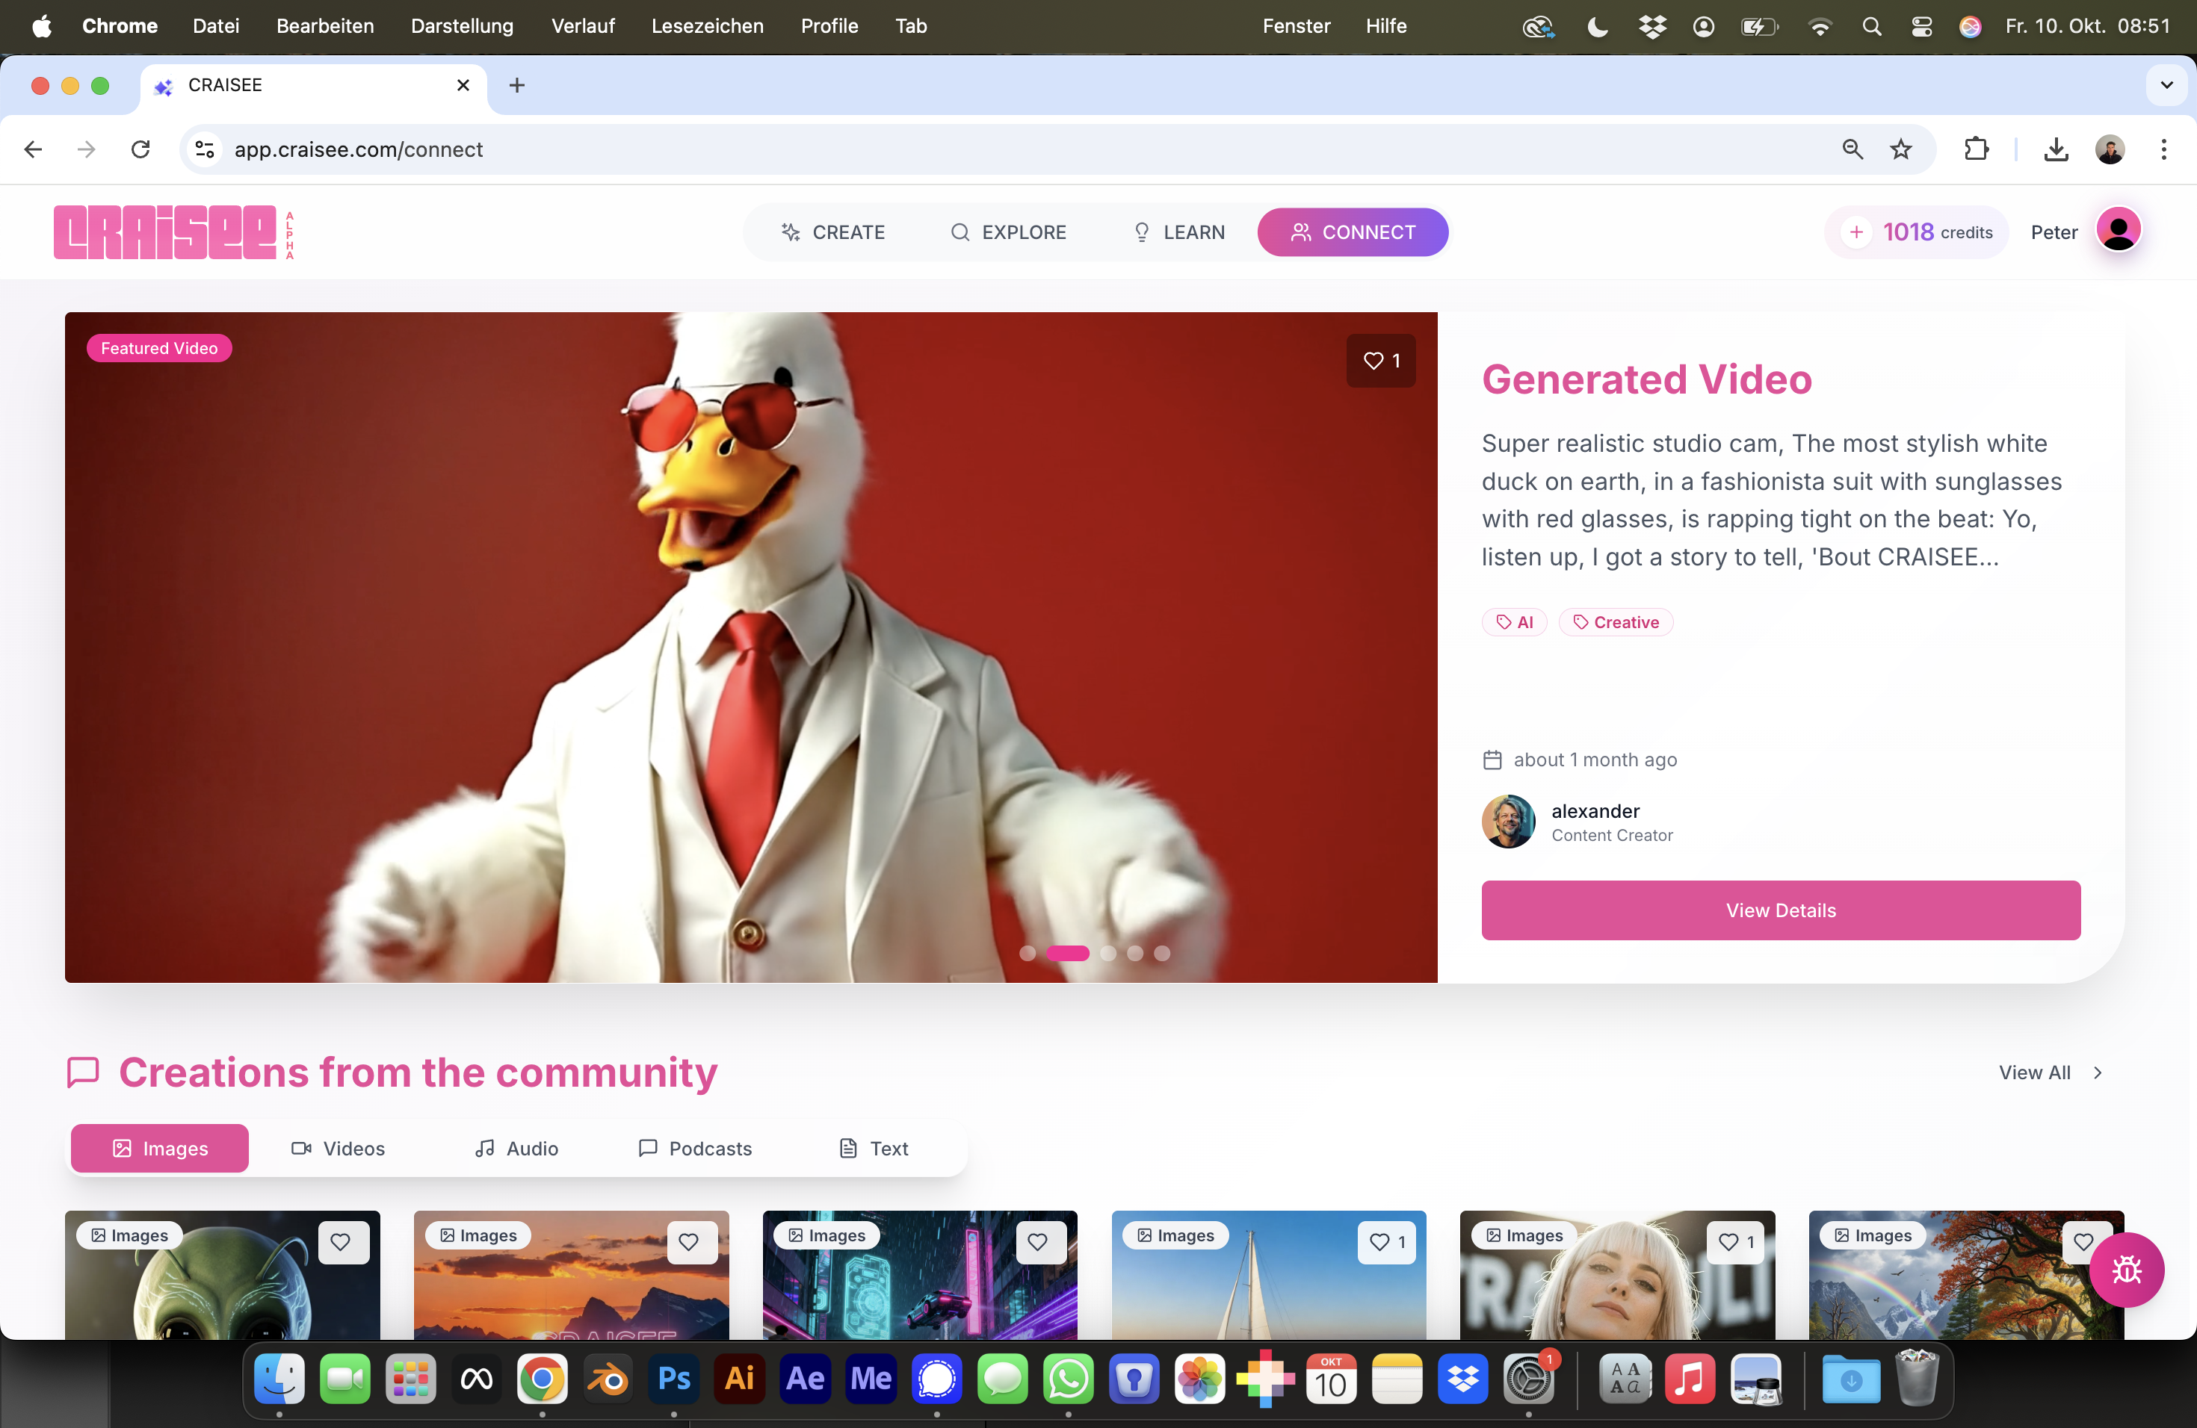Select the last carousel slide dot

point(1162,953)
